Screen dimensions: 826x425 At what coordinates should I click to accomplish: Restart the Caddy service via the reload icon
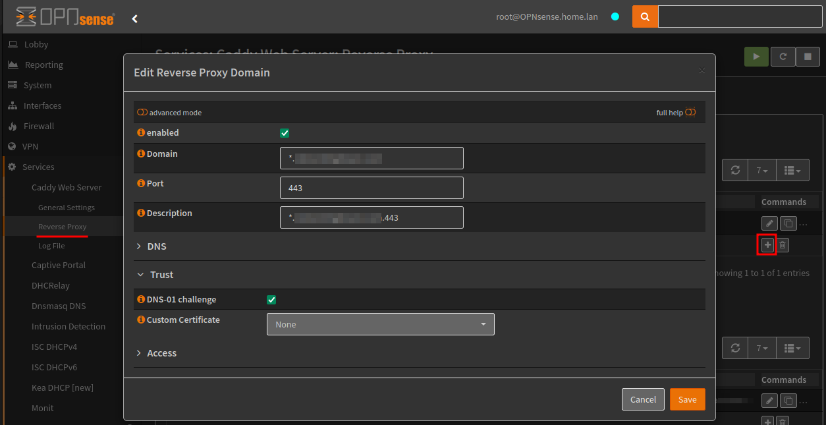coord(783,57)
